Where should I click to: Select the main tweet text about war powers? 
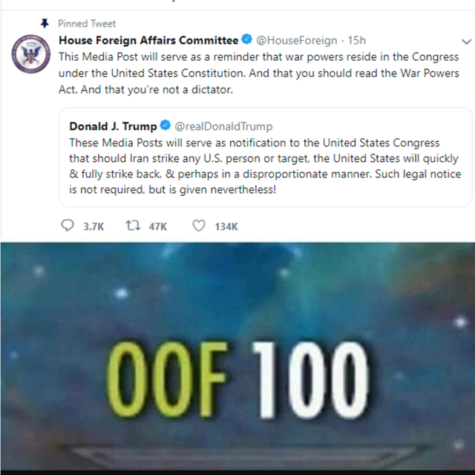(x=259, y=73)
